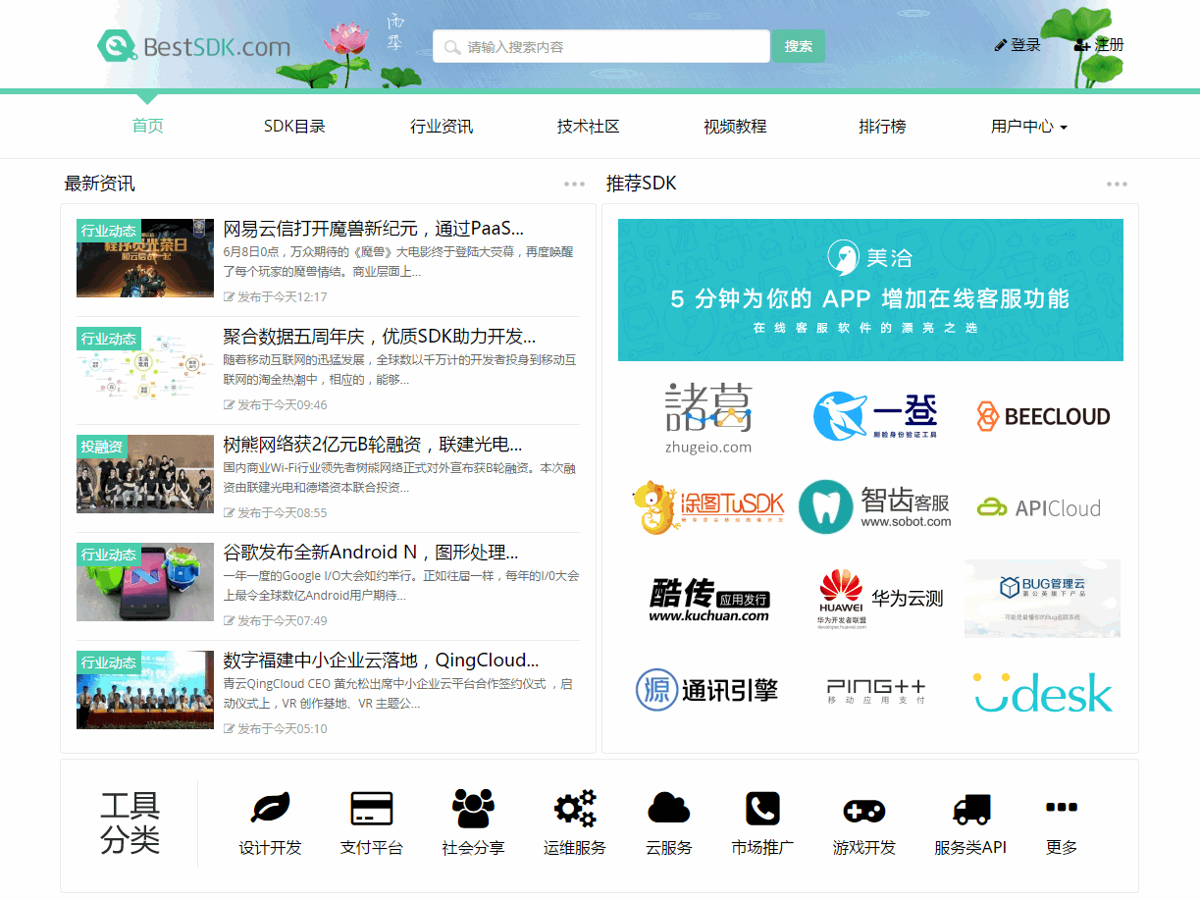Screen dimensions: 1200x900
Task: Open the 用户中心 dropdown menu
Action: tap(1027, 126)
